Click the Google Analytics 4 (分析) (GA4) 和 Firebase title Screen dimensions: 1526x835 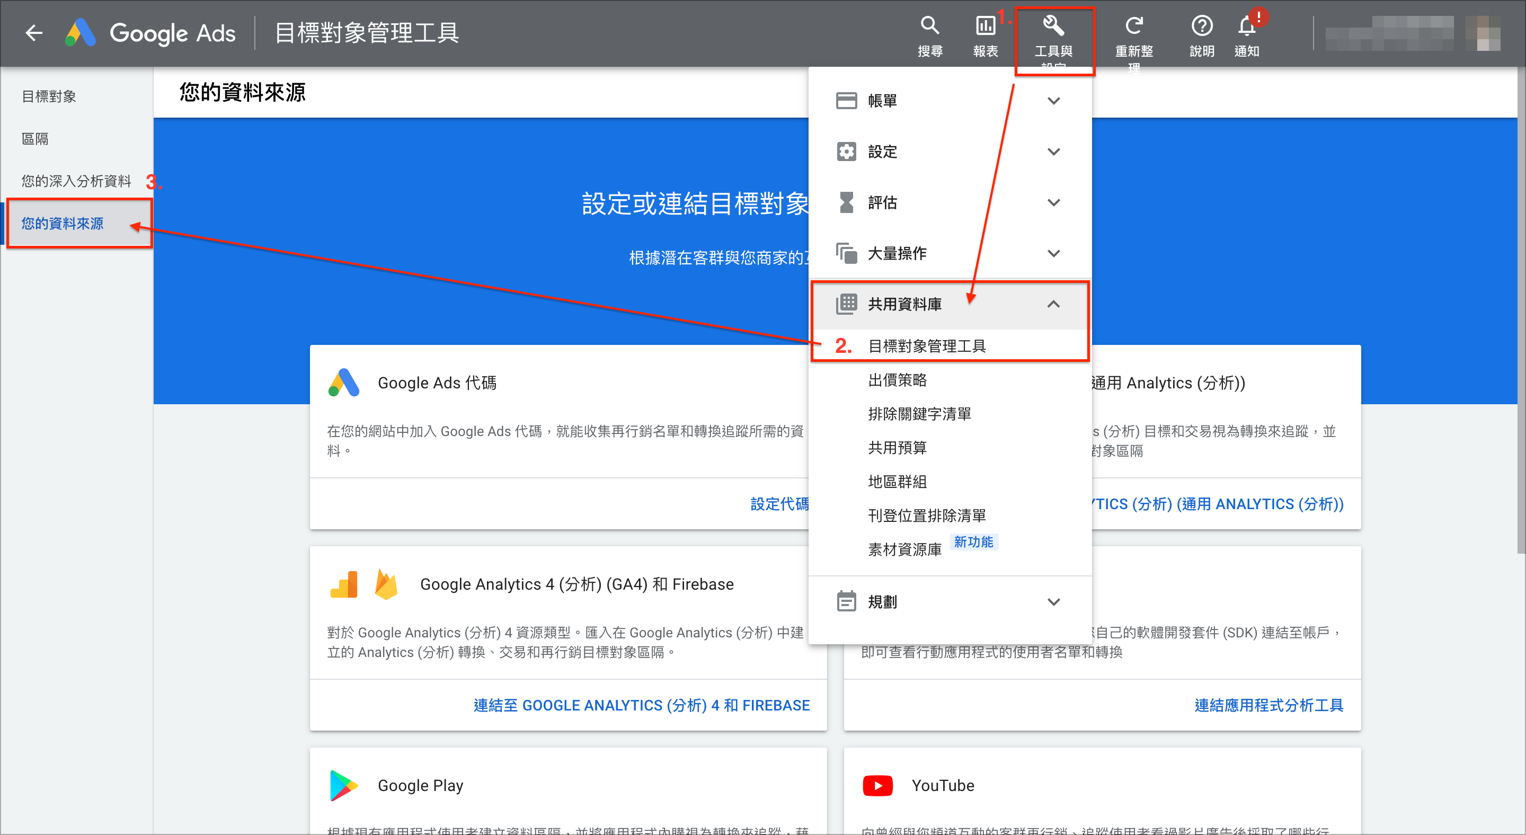(576, 584)
